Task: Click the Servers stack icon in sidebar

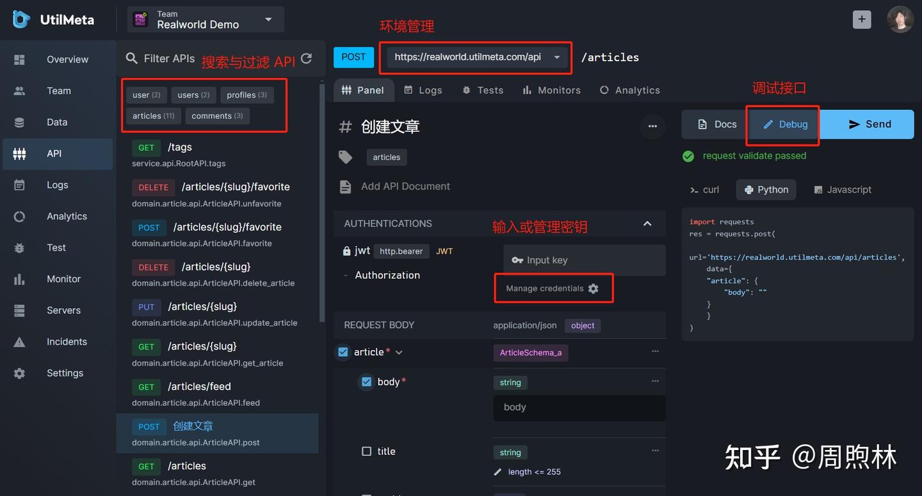Action: tap(20, 310)
